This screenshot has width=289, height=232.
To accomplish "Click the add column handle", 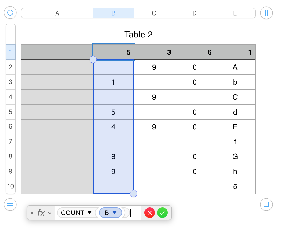I will 266,13.
